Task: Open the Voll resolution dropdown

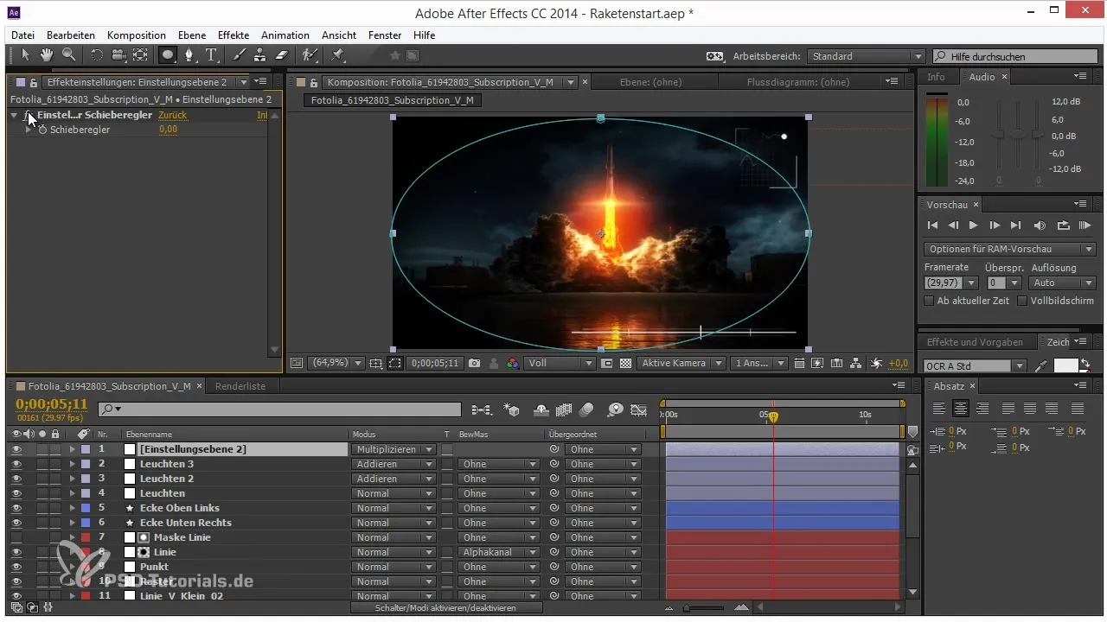Action: (x=560, y=364)
